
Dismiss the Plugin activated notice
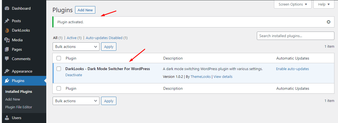coord(329,22)
